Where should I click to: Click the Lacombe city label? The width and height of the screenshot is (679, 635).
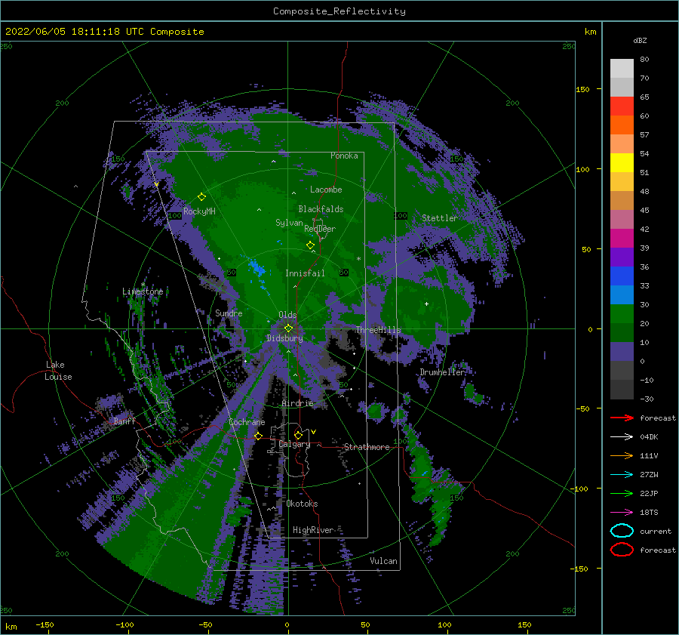326,190
